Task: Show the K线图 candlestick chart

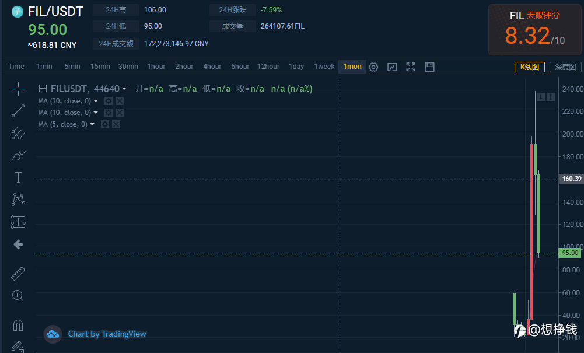Action: 530,67
